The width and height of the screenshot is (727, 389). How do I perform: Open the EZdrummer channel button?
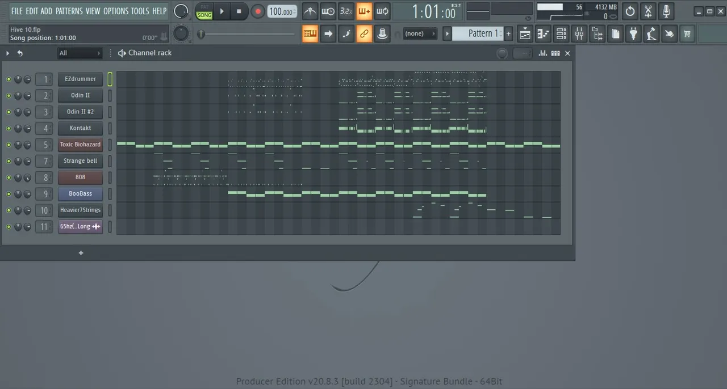(80, 79)
